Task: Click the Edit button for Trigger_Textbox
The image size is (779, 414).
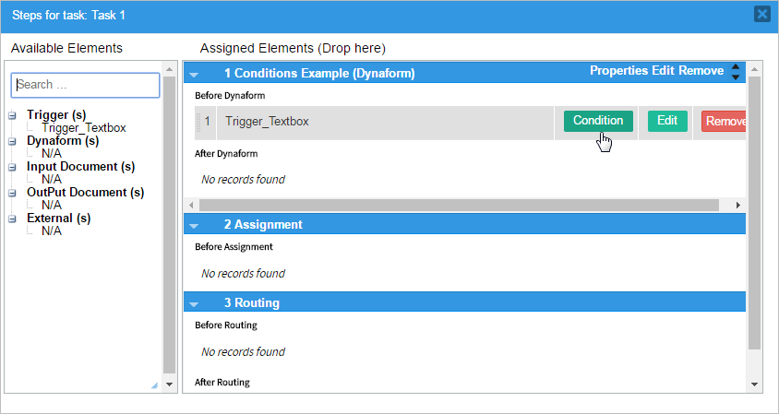Action: pyautogui.click(x=667, y=121)
